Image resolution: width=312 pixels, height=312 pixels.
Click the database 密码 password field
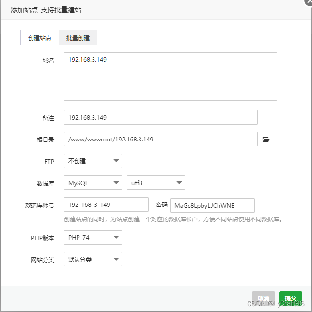[x=212, y=205]
